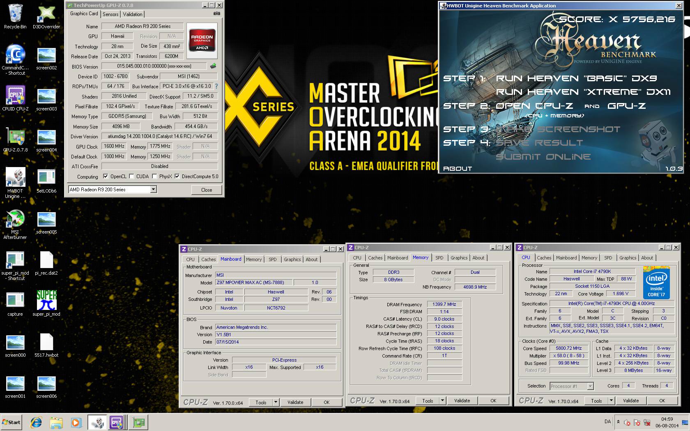Screen dimensions: 690x431
Task: Switch to CPU-Z taskbar button
Action: (x=116, y=422)
